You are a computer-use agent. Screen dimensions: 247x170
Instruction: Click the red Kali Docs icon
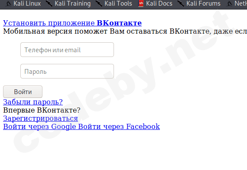[141, 3]
